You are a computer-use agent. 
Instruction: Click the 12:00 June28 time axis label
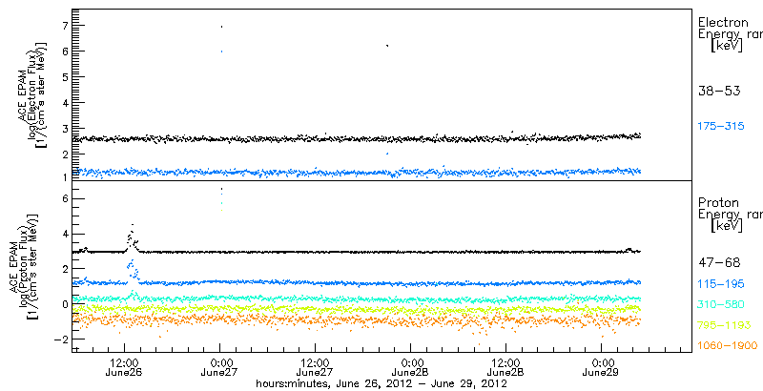[506, 369]
